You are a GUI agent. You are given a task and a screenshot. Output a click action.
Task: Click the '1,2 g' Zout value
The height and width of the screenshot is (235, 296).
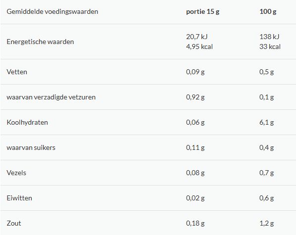point(267,223)
